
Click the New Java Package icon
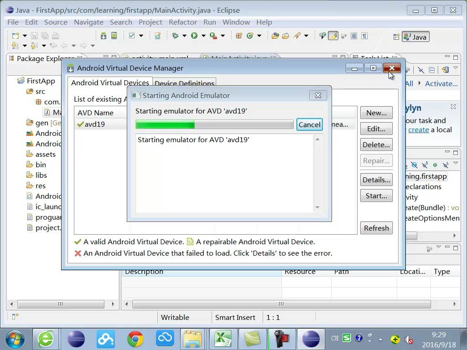tap(239, 36)
